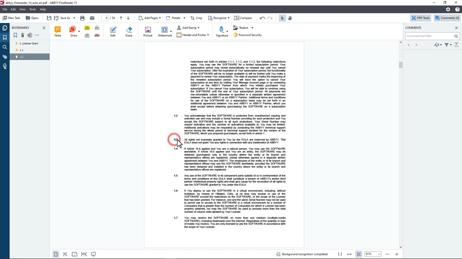Image resolution: width=462 pixels, height=259 pixels.
Task: Select the Insert text markup tool
Action: (x=97, y=28)
